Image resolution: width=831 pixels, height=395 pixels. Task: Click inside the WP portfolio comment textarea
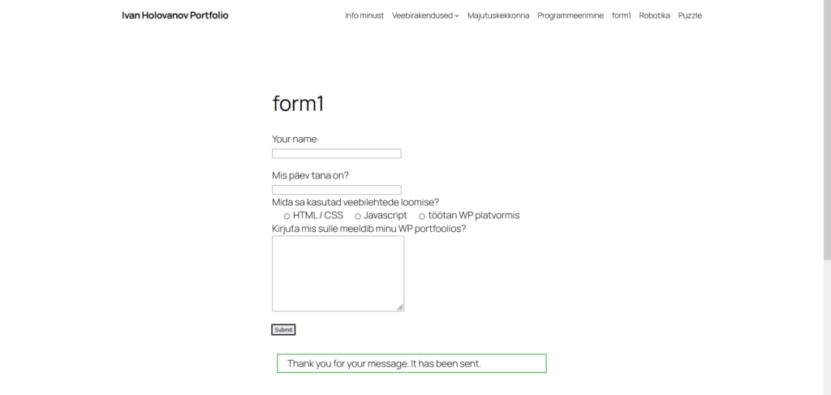pos(338,273)
